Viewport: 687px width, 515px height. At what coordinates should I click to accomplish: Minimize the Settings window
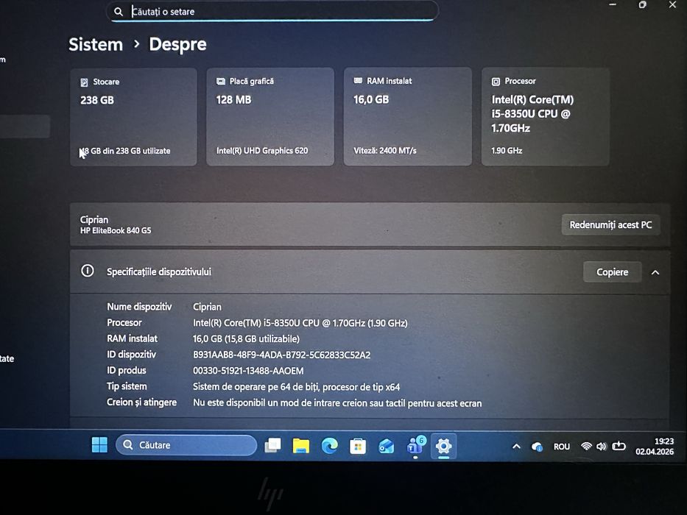(613, 5)
